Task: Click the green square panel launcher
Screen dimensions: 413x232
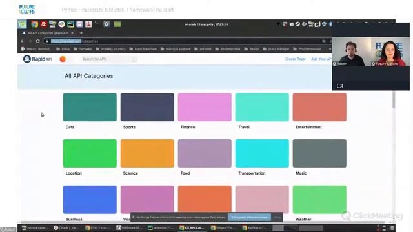Action: point(117,24)
